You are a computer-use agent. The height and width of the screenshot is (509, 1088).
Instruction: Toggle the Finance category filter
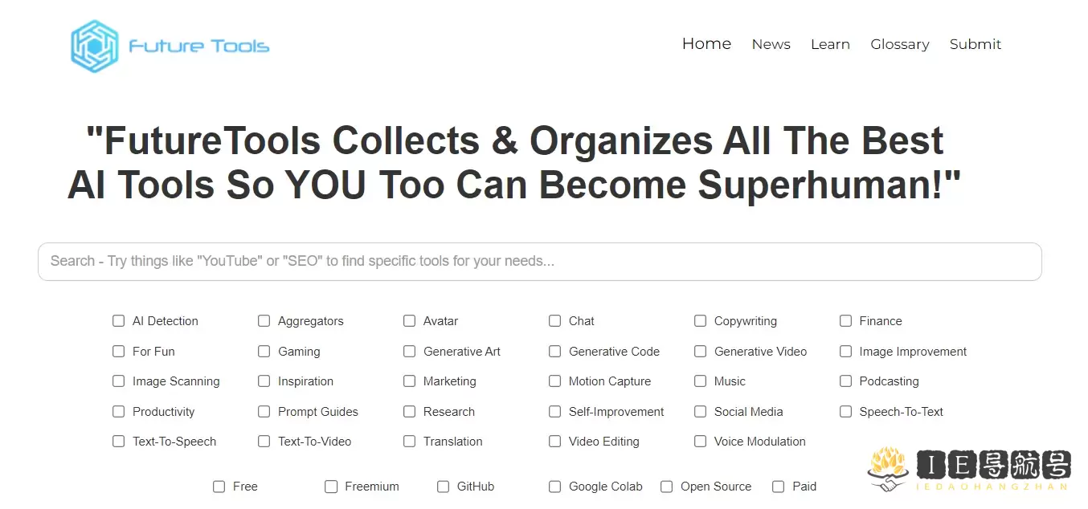(845, 321)
